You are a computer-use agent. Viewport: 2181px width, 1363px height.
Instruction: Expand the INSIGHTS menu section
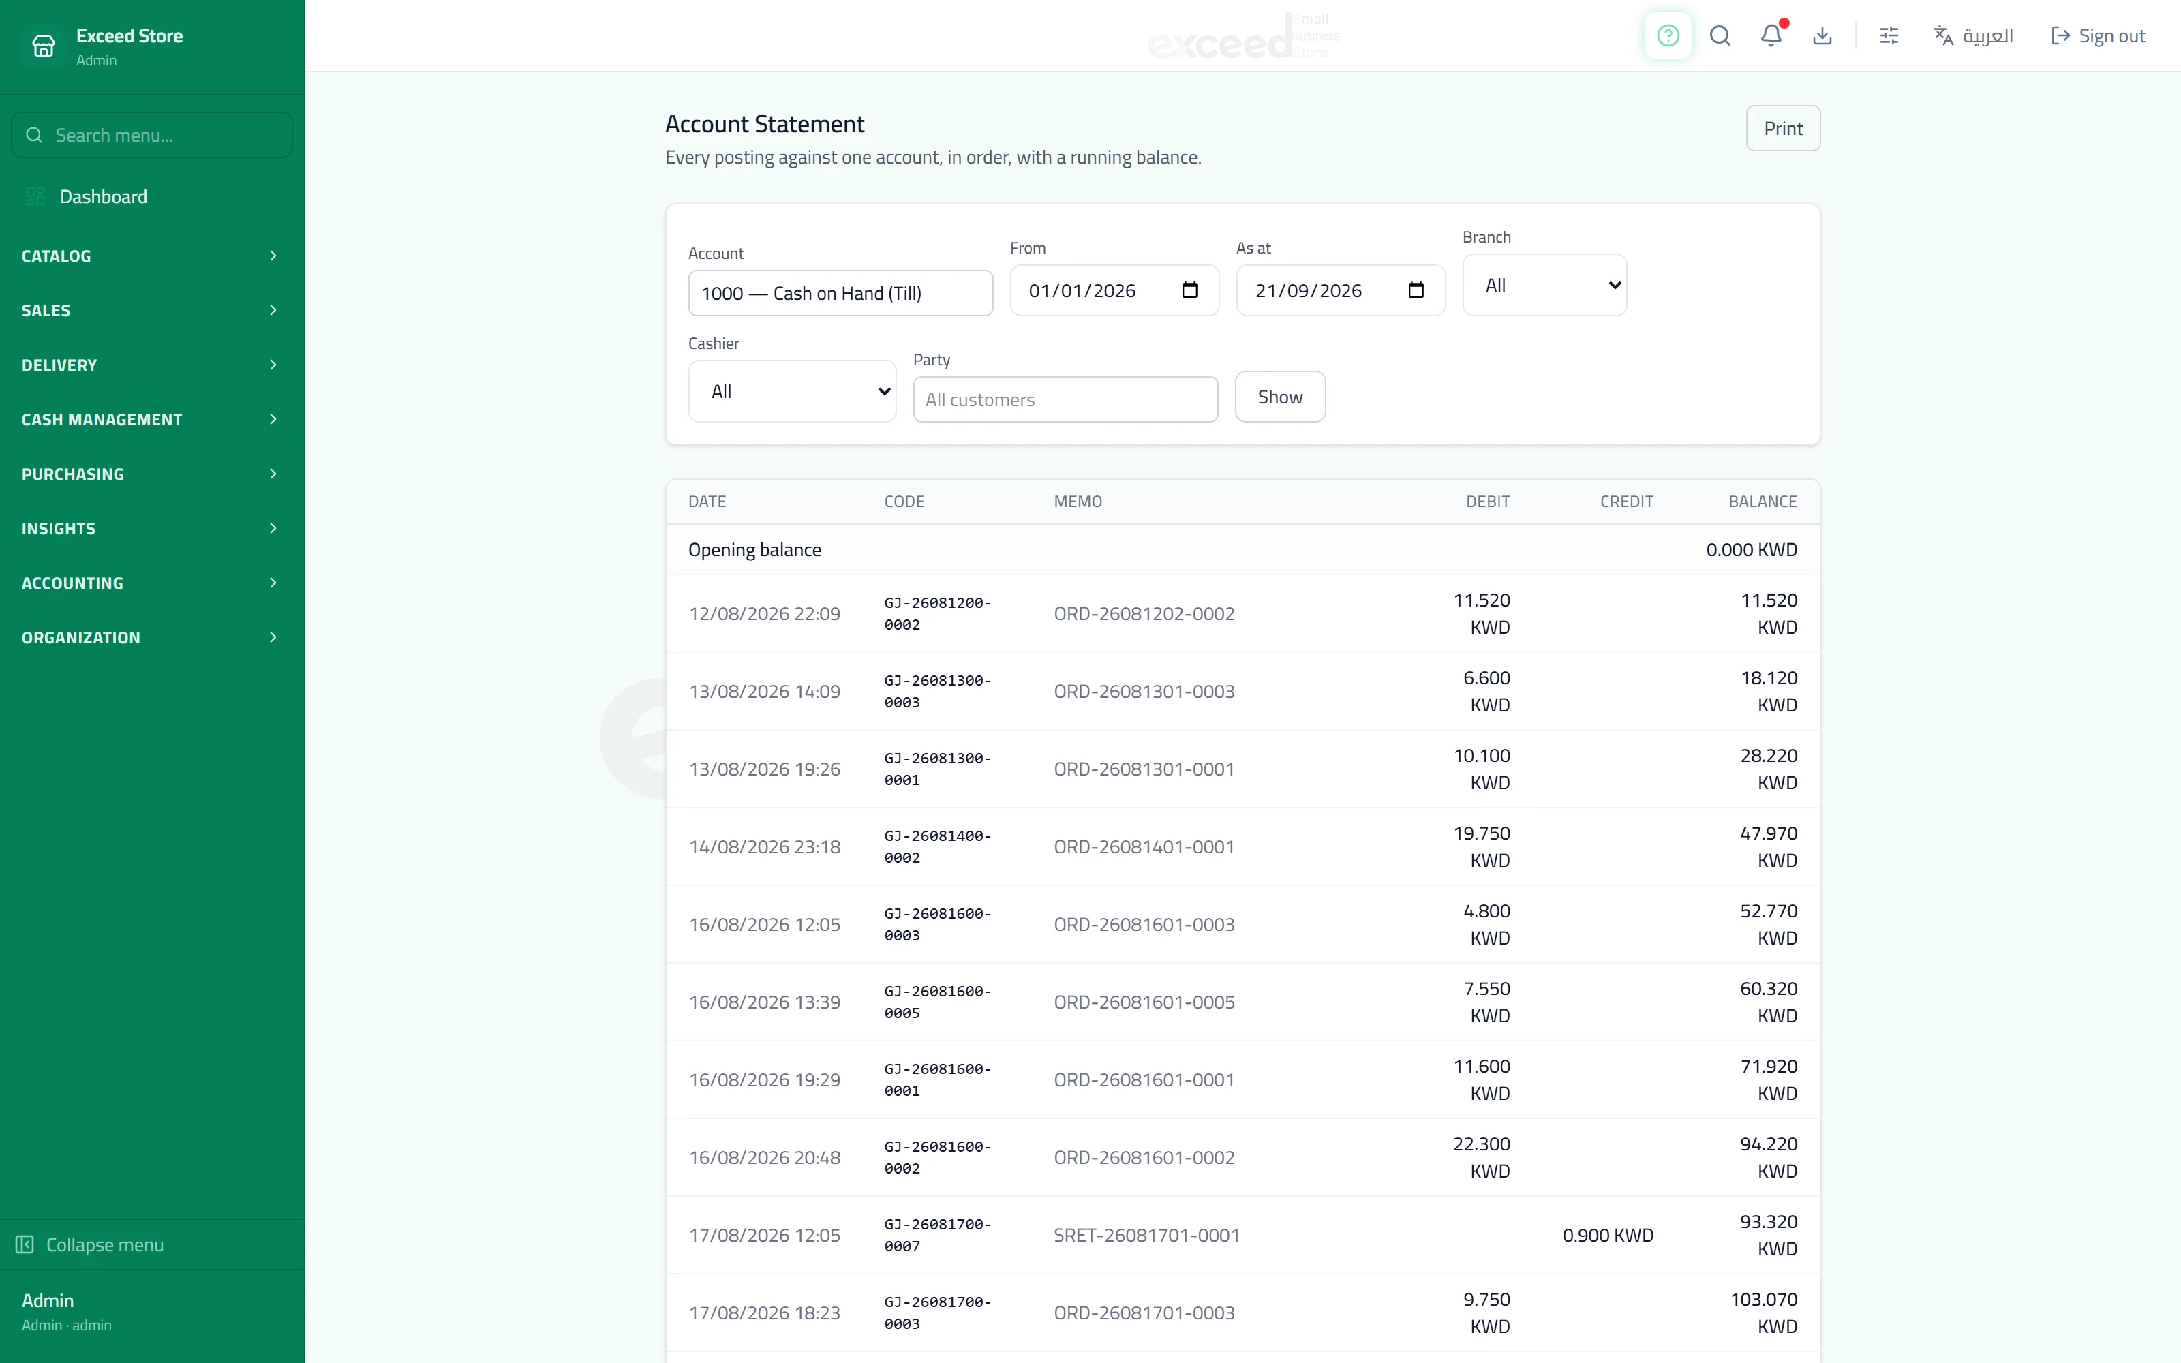[x=151, y=528]
